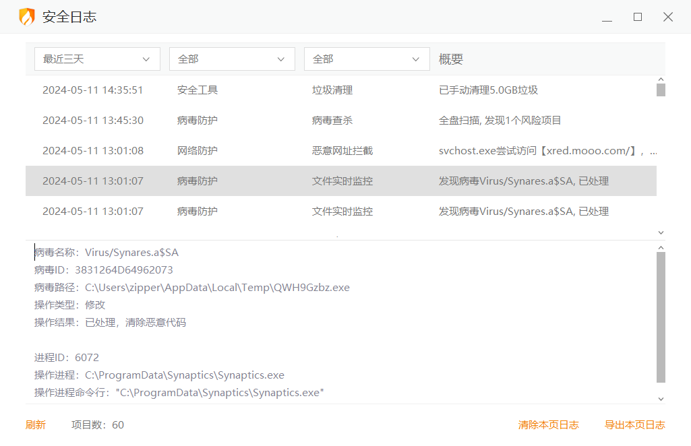The width and height of the screenshot is (691, 446).
Task: Click the detail panel scrollbar thumb
Action: tap(661, 317)
